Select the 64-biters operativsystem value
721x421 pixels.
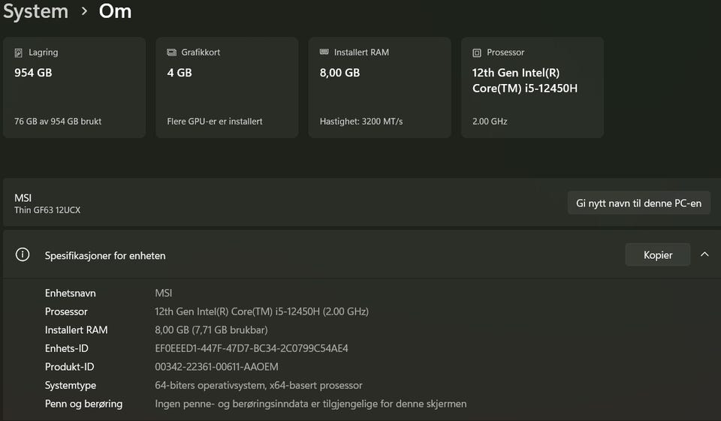pos(259,385)
